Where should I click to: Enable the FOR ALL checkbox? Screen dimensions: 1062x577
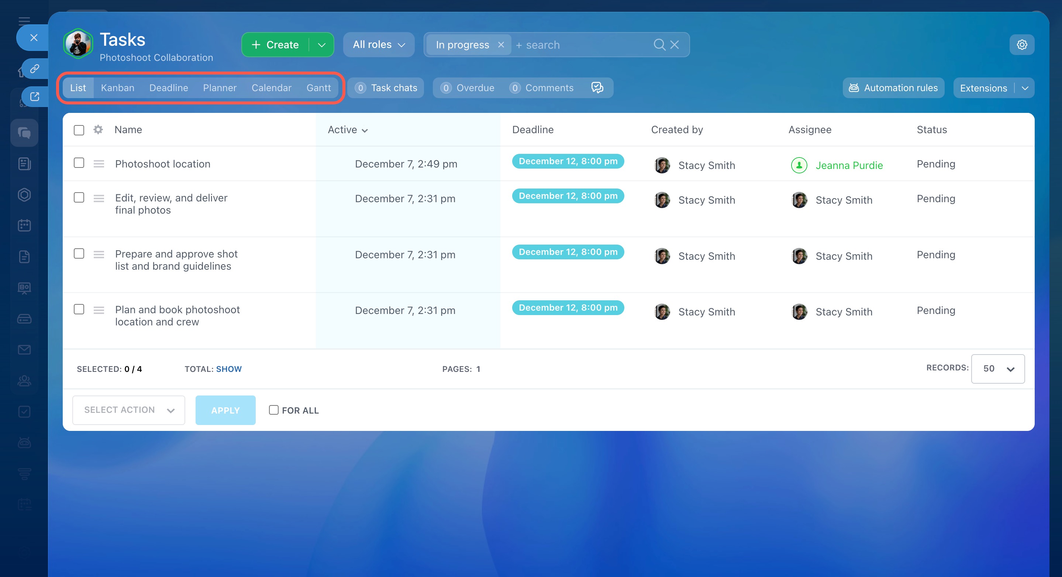tap(273, 410)
